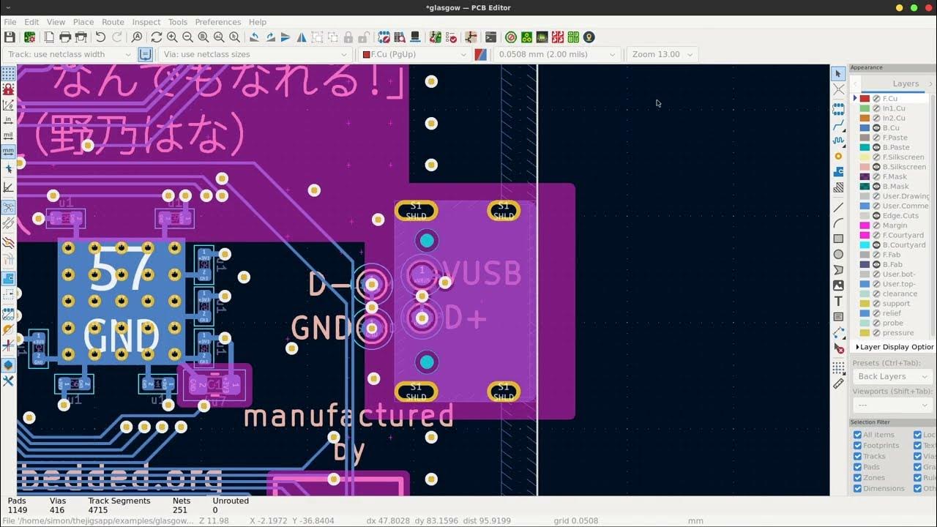This screenshot has height=527, width=937.
Task: Open Track width dropdown
Action: tap(68, 54)
